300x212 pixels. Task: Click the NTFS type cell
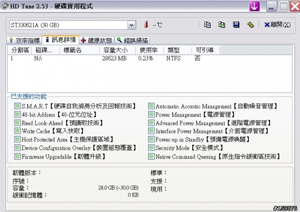point(173,58)
